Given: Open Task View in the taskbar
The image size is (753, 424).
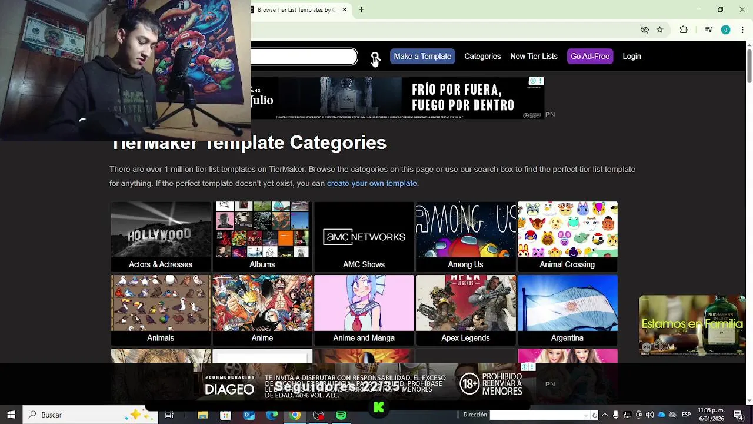Looking at the screenshot, I should click(x=169, y=415).
